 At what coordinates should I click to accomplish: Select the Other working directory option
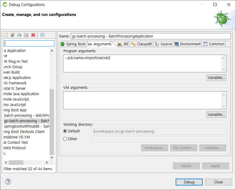(x=65, y=139)
